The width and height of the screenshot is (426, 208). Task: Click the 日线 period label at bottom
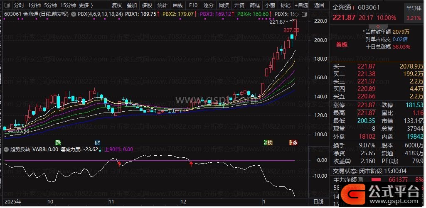[x=318, y=201]
